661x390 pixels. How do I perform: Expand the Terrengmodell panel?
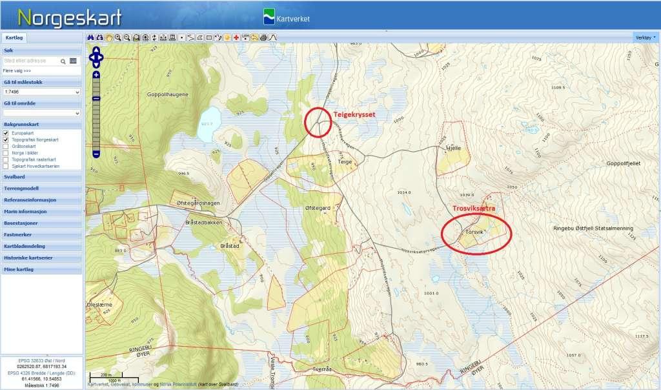click(41, 188)
